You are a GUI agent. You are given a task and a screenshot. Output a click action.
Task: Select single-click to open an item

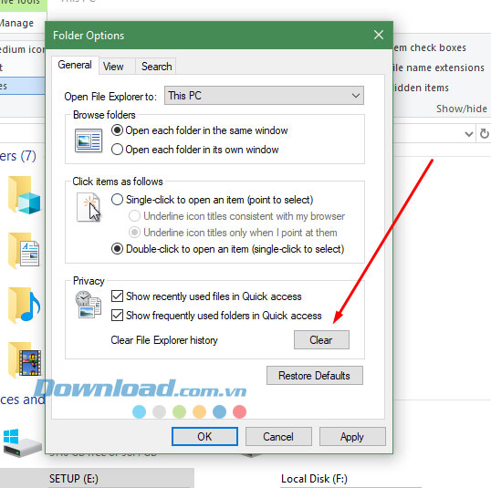[213, 200]
